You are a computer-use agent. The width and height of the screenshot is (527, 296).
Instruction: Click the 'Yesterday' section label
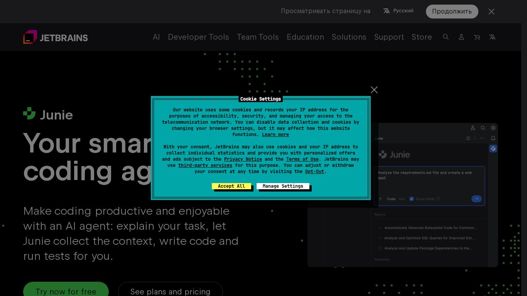coord(382,259)
